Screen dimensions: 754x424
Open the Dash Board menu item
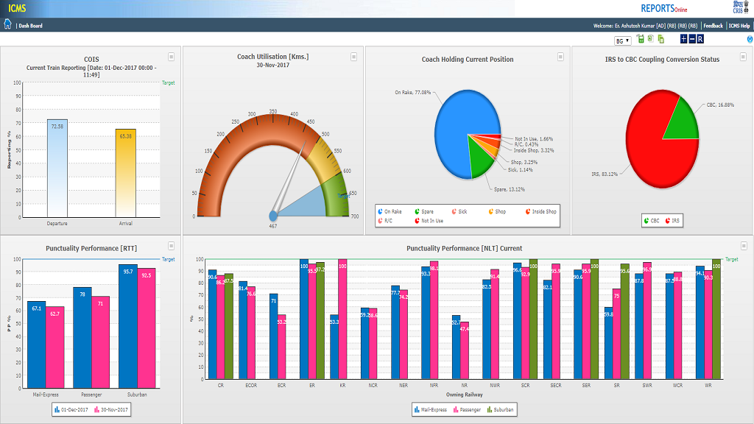[30, 26]
